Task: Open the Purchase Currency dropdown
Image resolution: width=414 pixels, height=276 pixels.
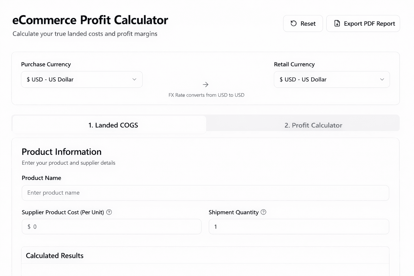Action: pos(82,79)
